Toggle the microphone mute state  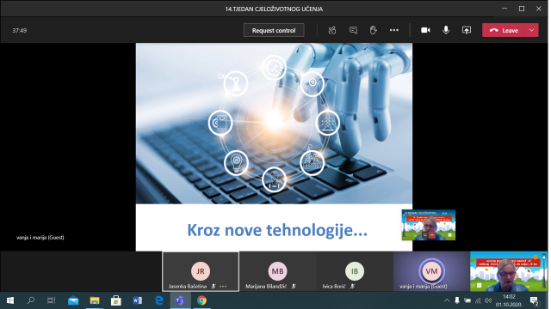446,31
